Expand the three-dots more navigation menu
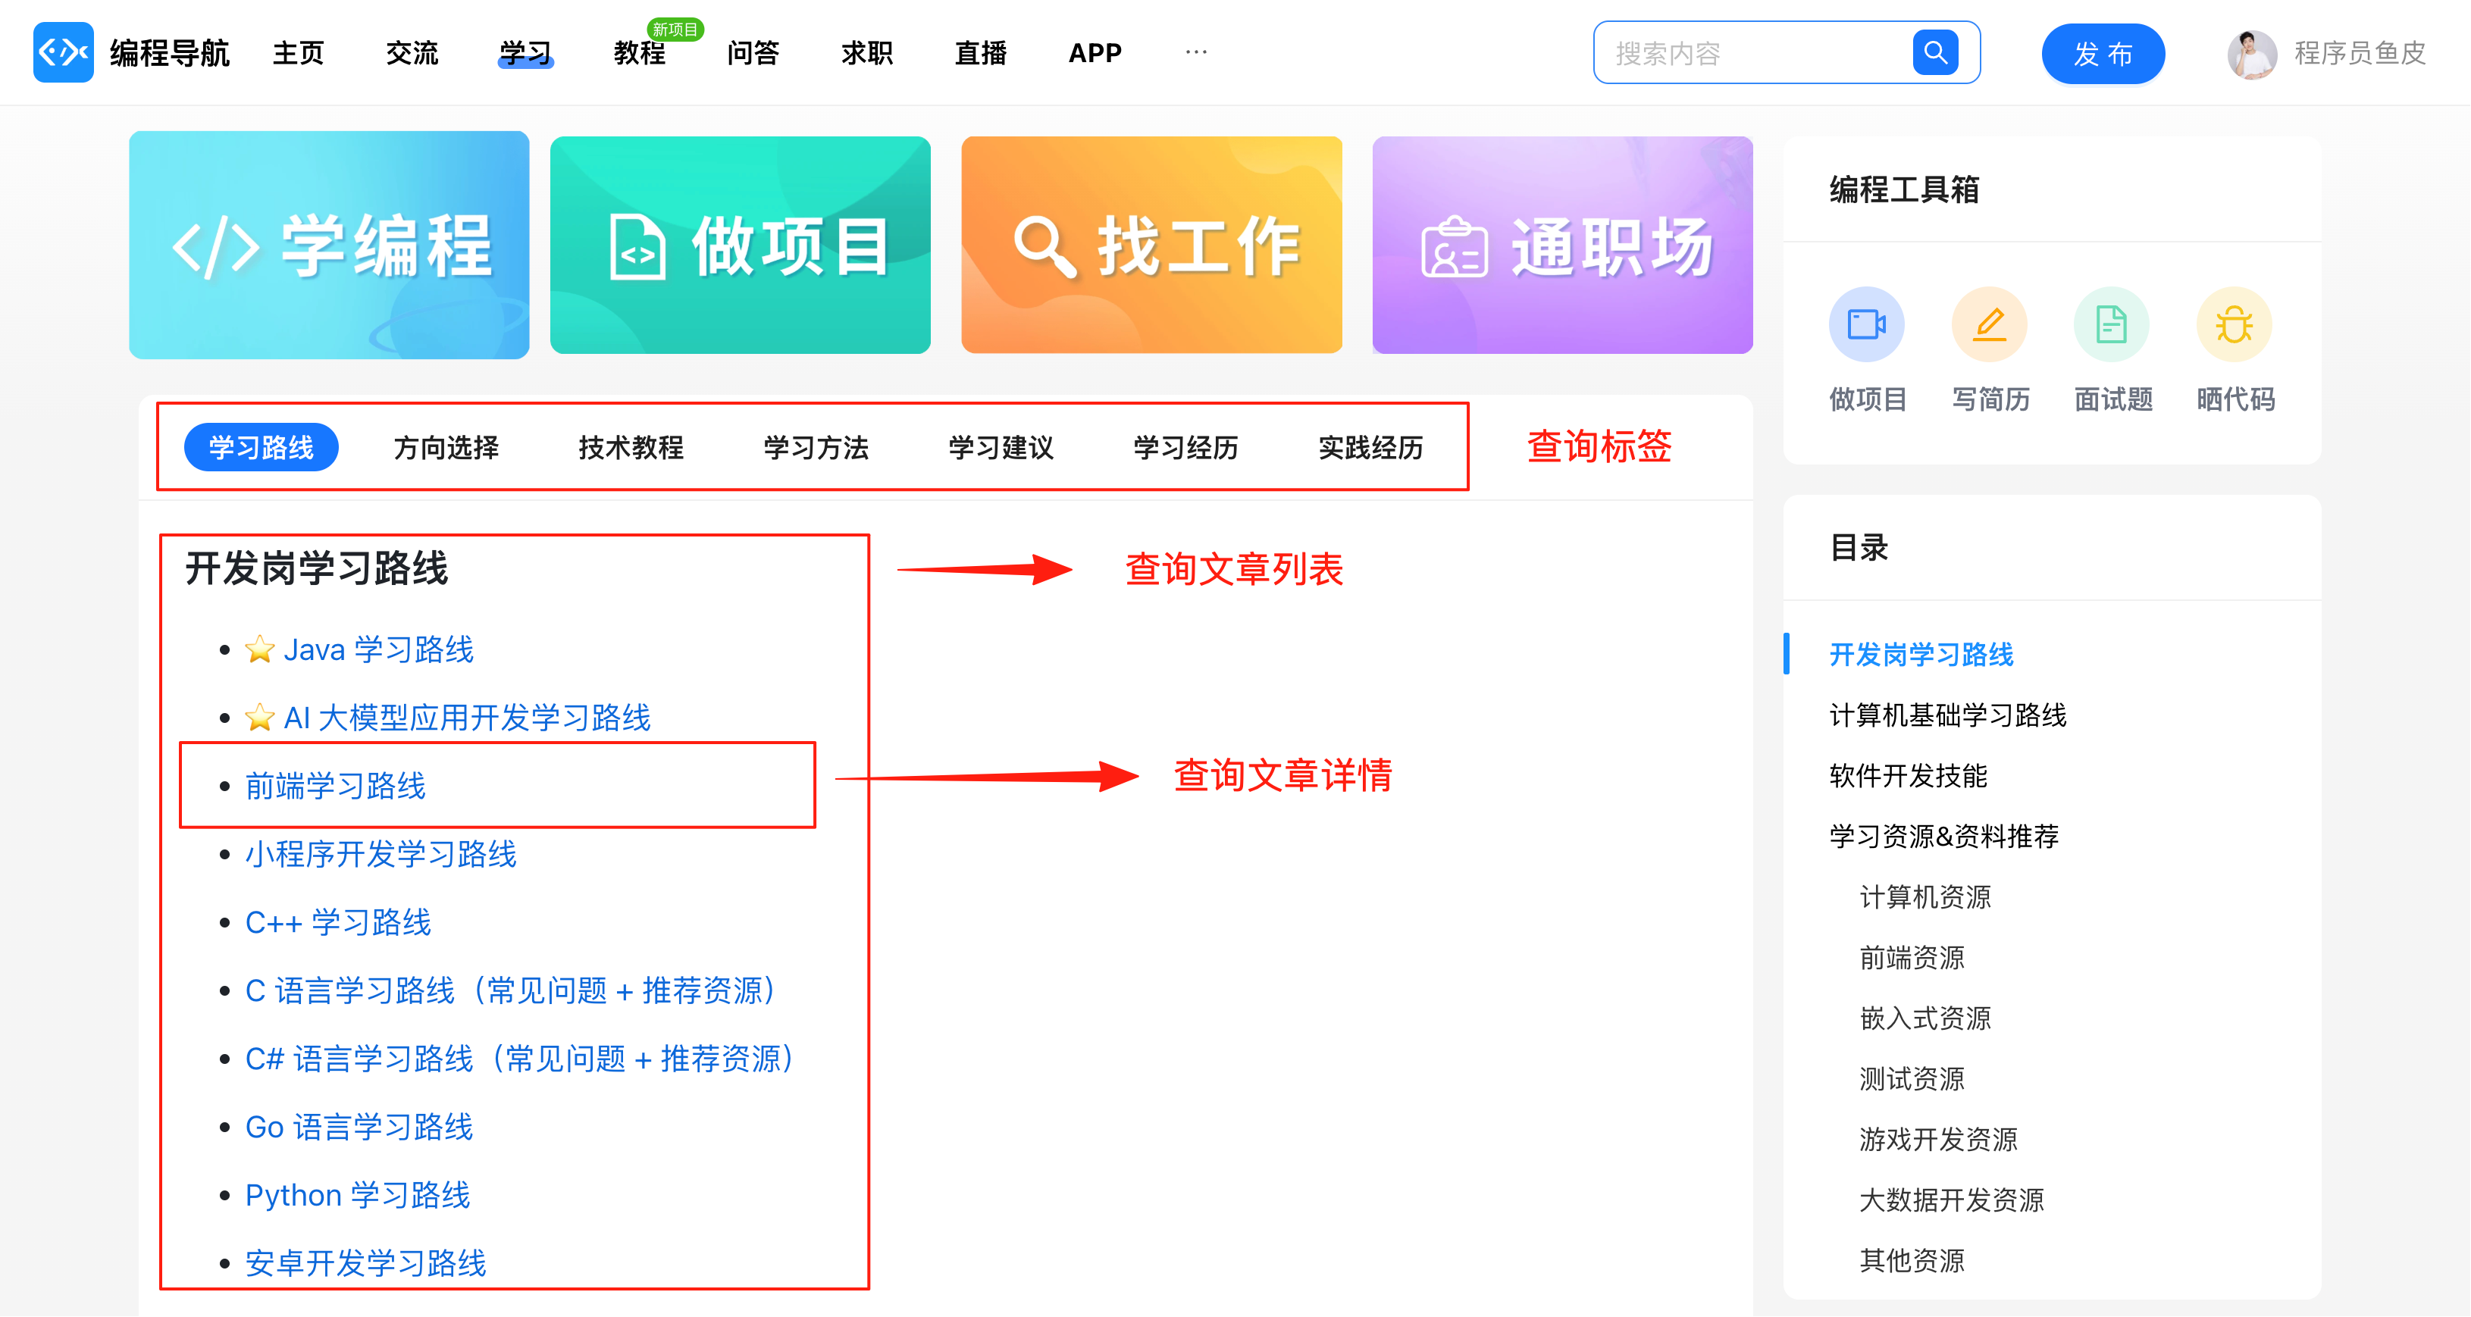The width and height of the screenshot is (2471, 1317). coord(1195,52)
